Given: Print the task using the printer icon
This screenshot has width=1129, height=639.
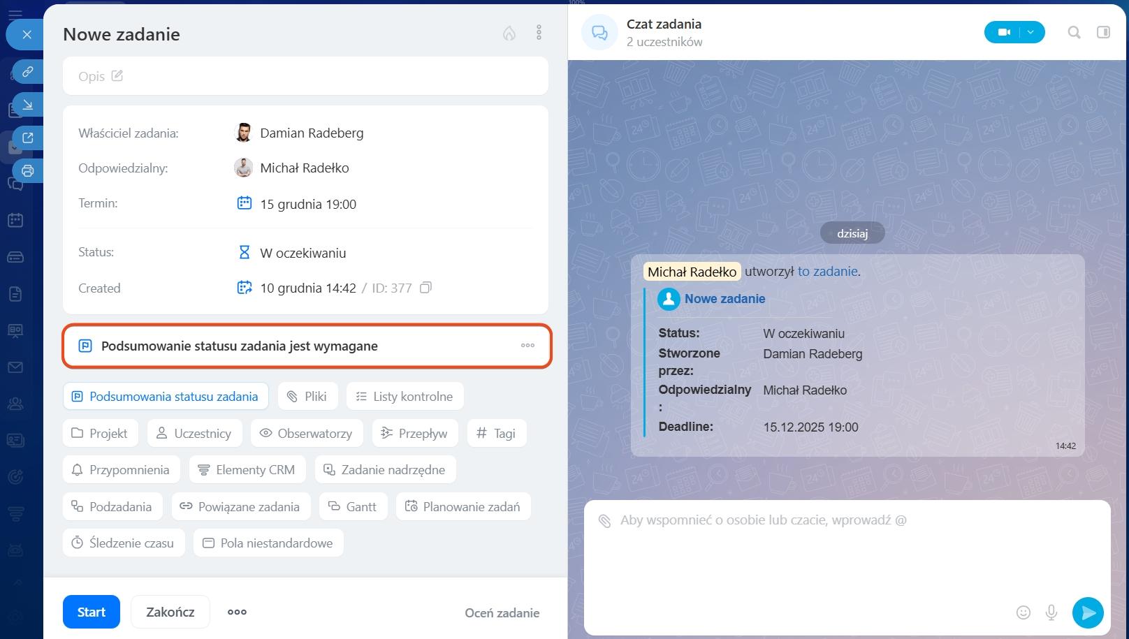Looking at the screenshot, I should click(x=28, y=170).
